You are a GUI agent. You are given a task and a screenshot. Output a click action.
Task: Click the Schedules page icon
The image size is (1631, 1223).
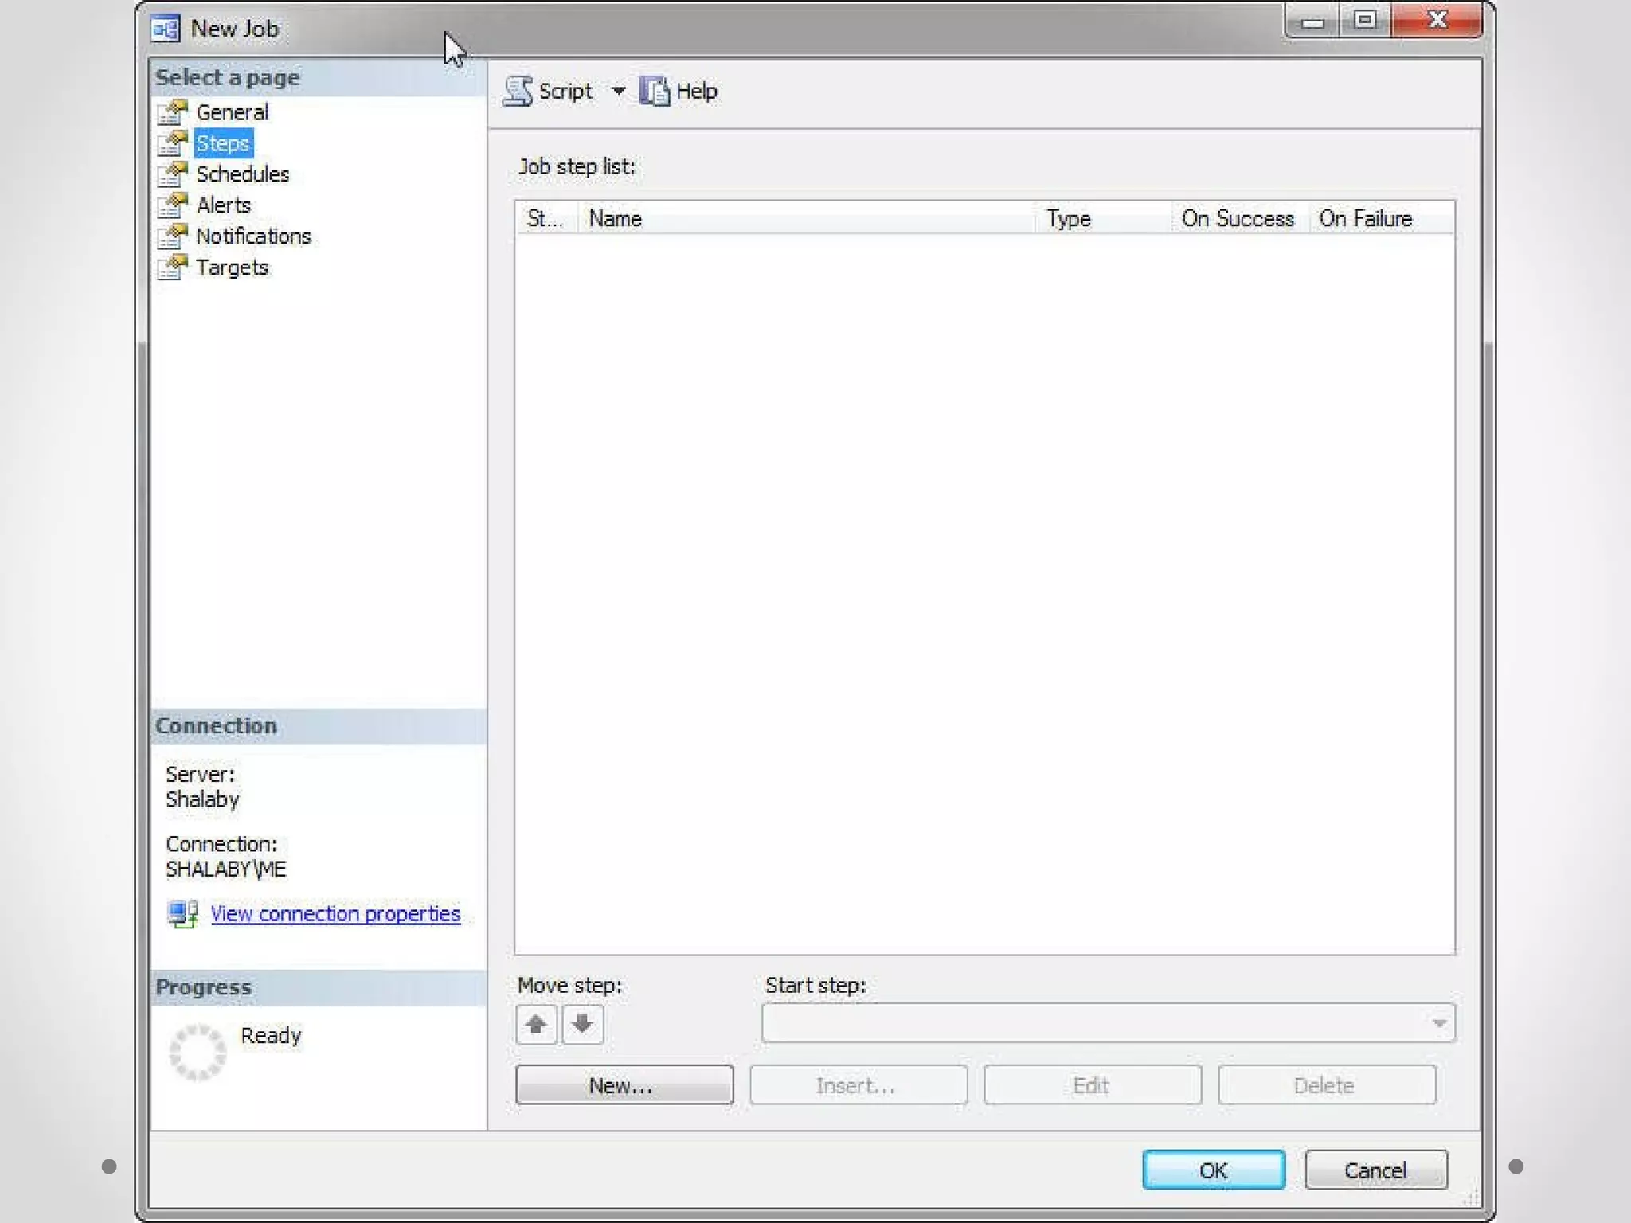[x=172, y=174]
